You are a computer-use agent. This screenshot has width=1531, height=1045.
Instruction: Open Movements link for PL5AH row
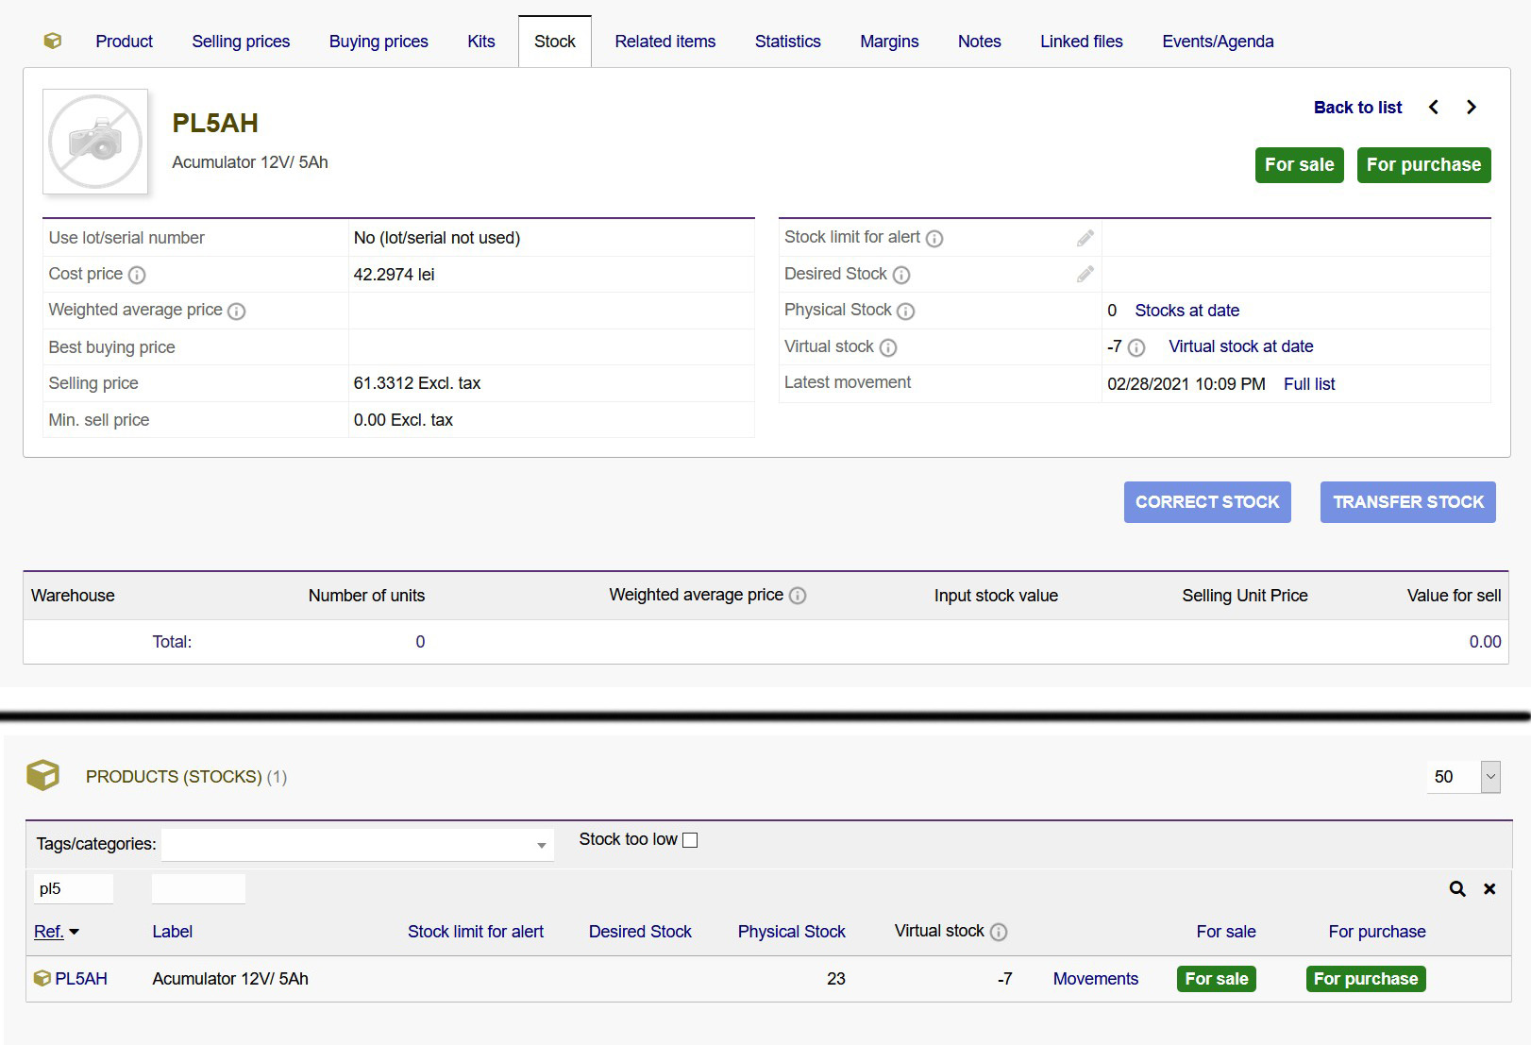click(x=1096, y=979)
